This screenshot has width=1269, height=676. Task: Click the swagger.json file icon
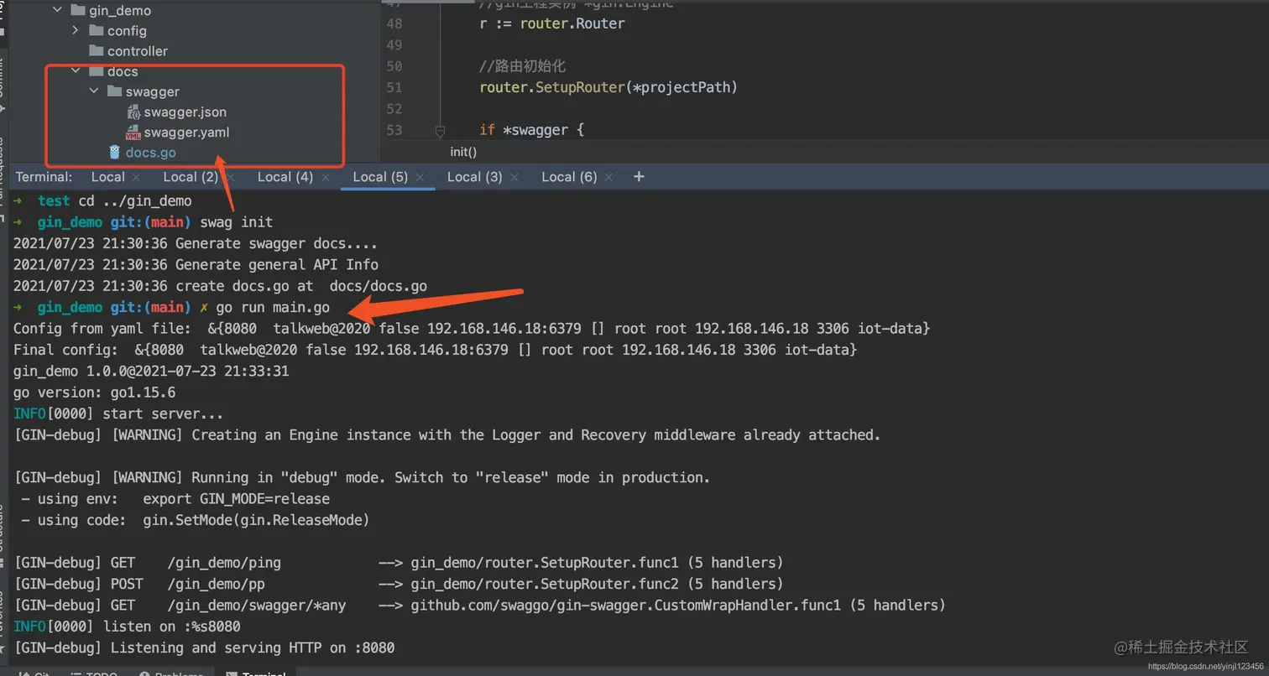[x=133, y=112]
